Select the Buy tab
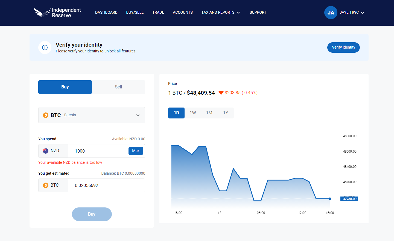394x241 pixels. click(x=65, y=87)
